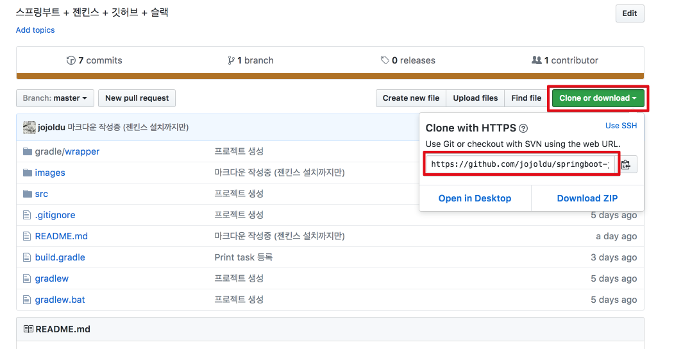Switch to Use SSH link
The height and width of the screenshot is (349, 674).
point(621,126)
